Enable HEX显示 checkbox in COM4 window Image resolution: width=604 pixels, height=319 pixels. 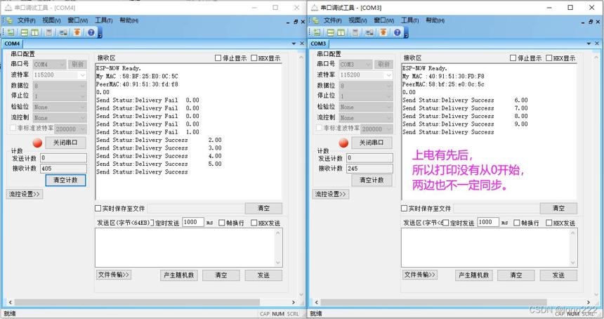[254, 58]
